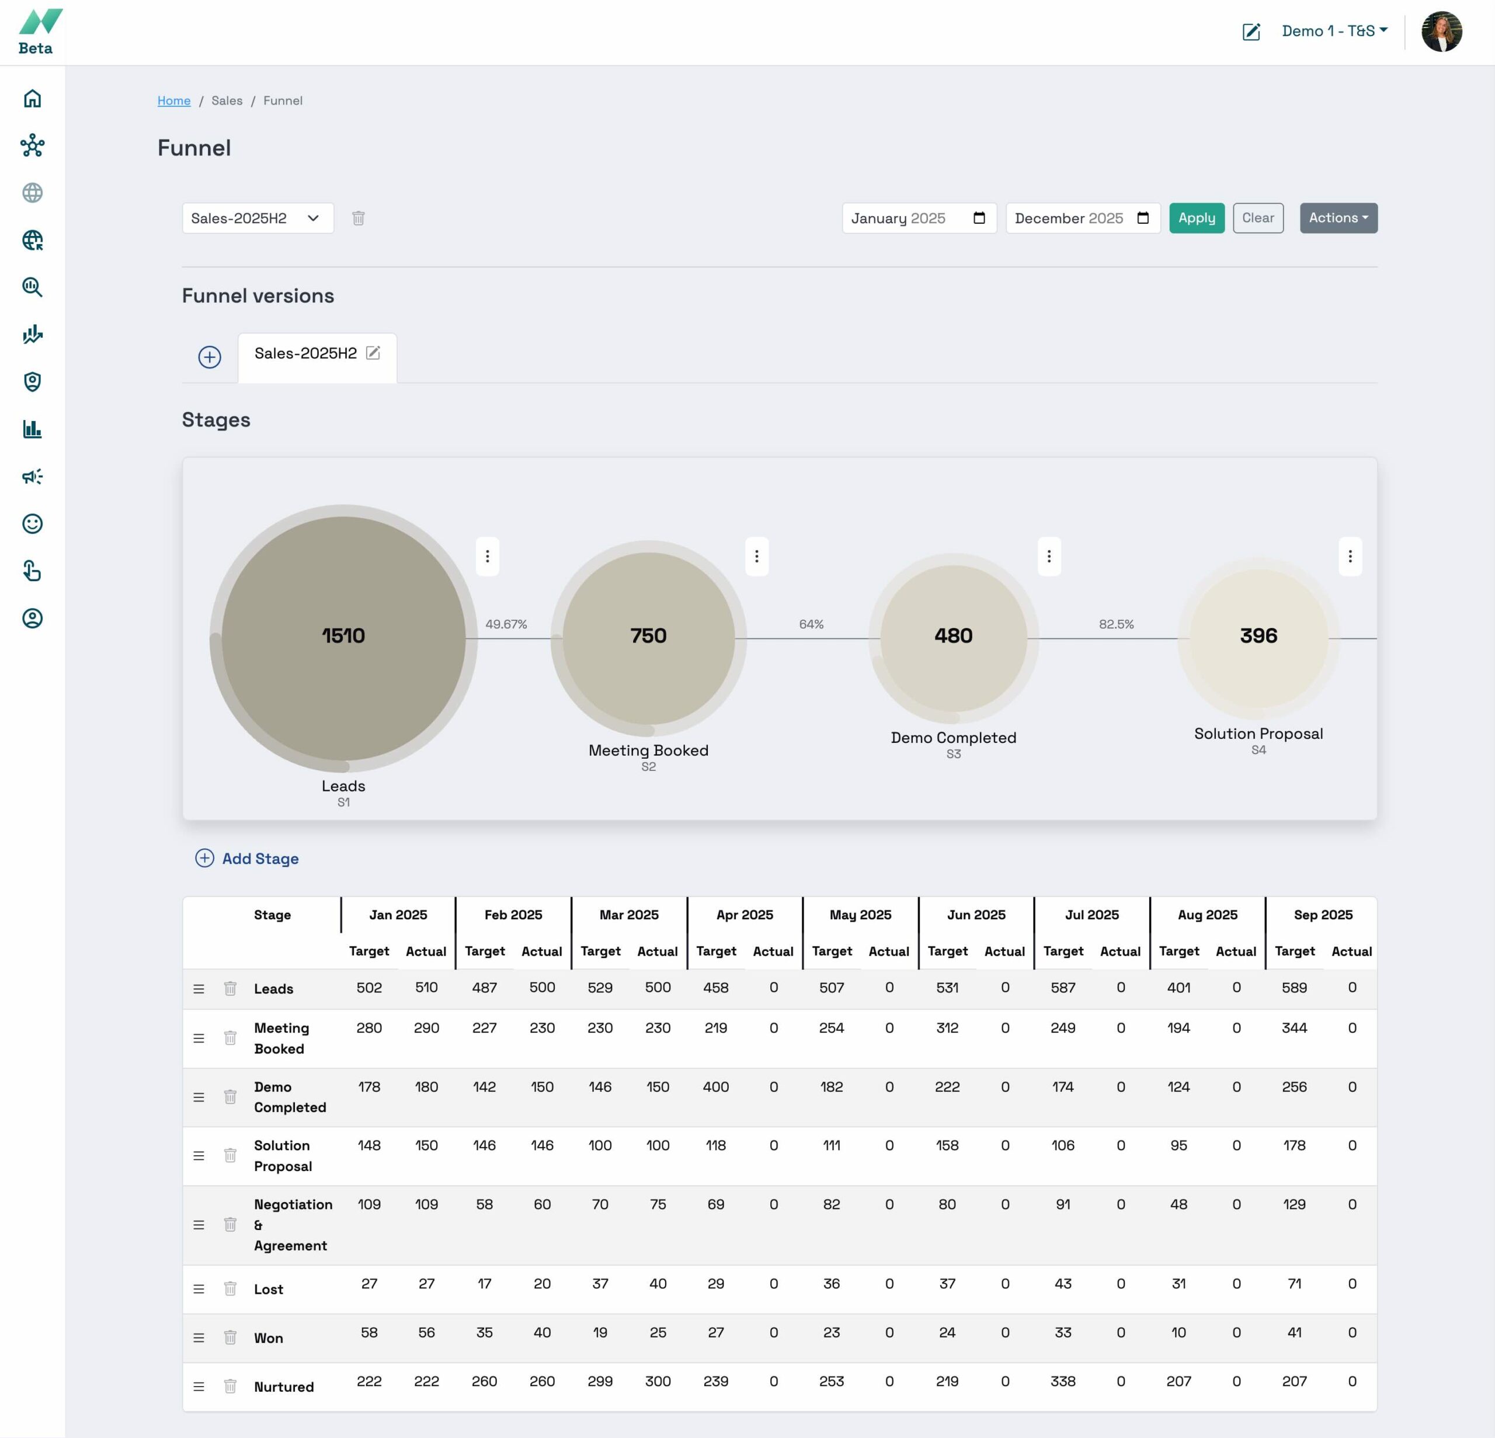The image size is (1495, 1438).
Task: Open the Sales-2025H2 funnel dropdown
Action: [257, 218]
